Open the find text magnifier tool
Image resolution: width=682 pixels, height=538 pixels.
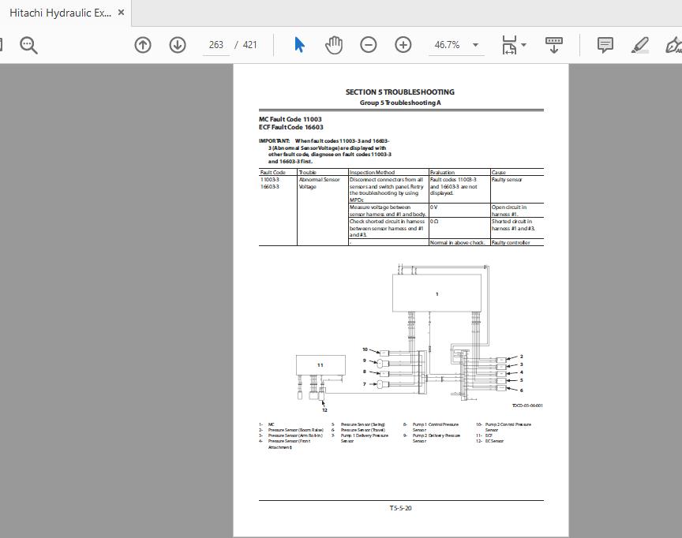28,45
